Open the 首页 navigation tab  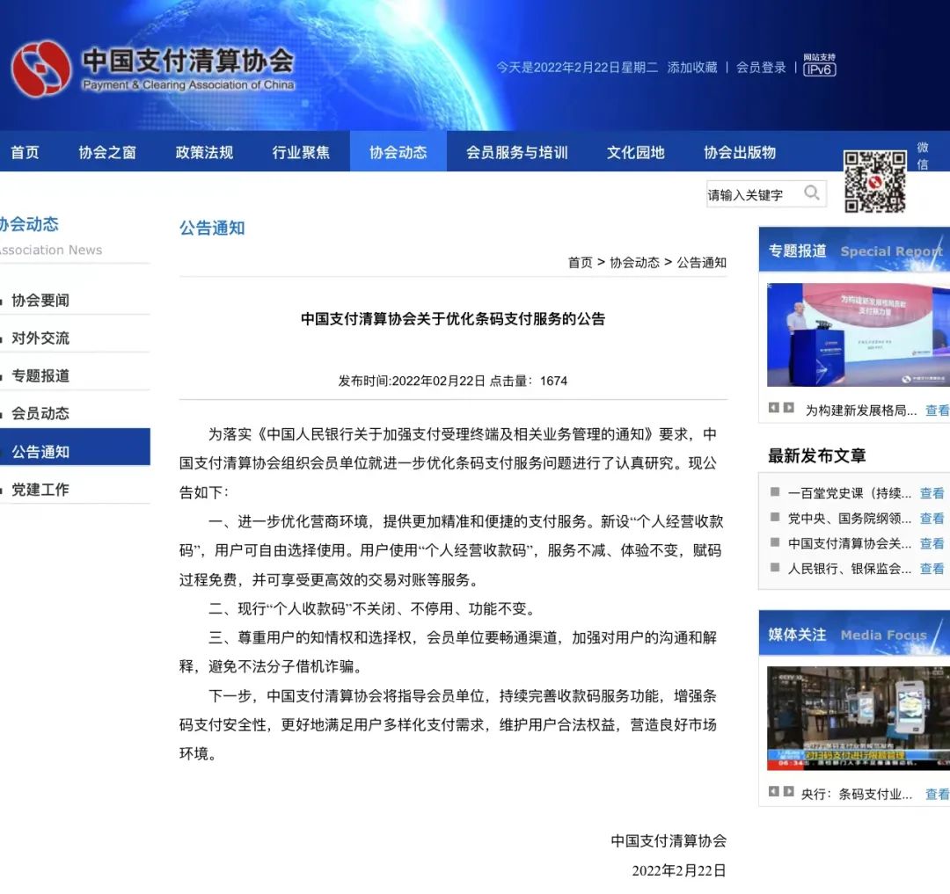click(x=25, y=152)
